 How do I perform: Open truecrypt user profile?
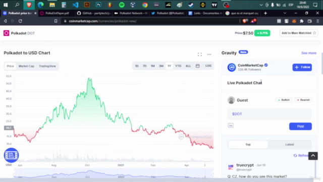point(245,165)
